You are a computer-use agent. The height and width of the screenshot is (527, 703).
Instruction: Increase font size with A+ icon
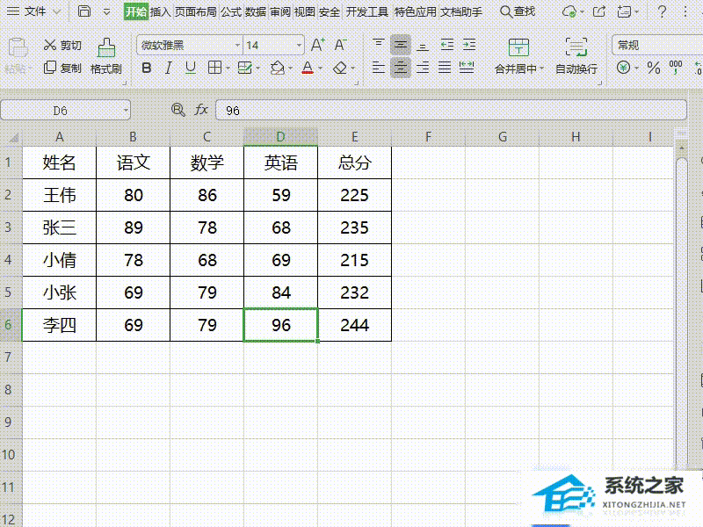pyautogui.click(x=317, y=45)
